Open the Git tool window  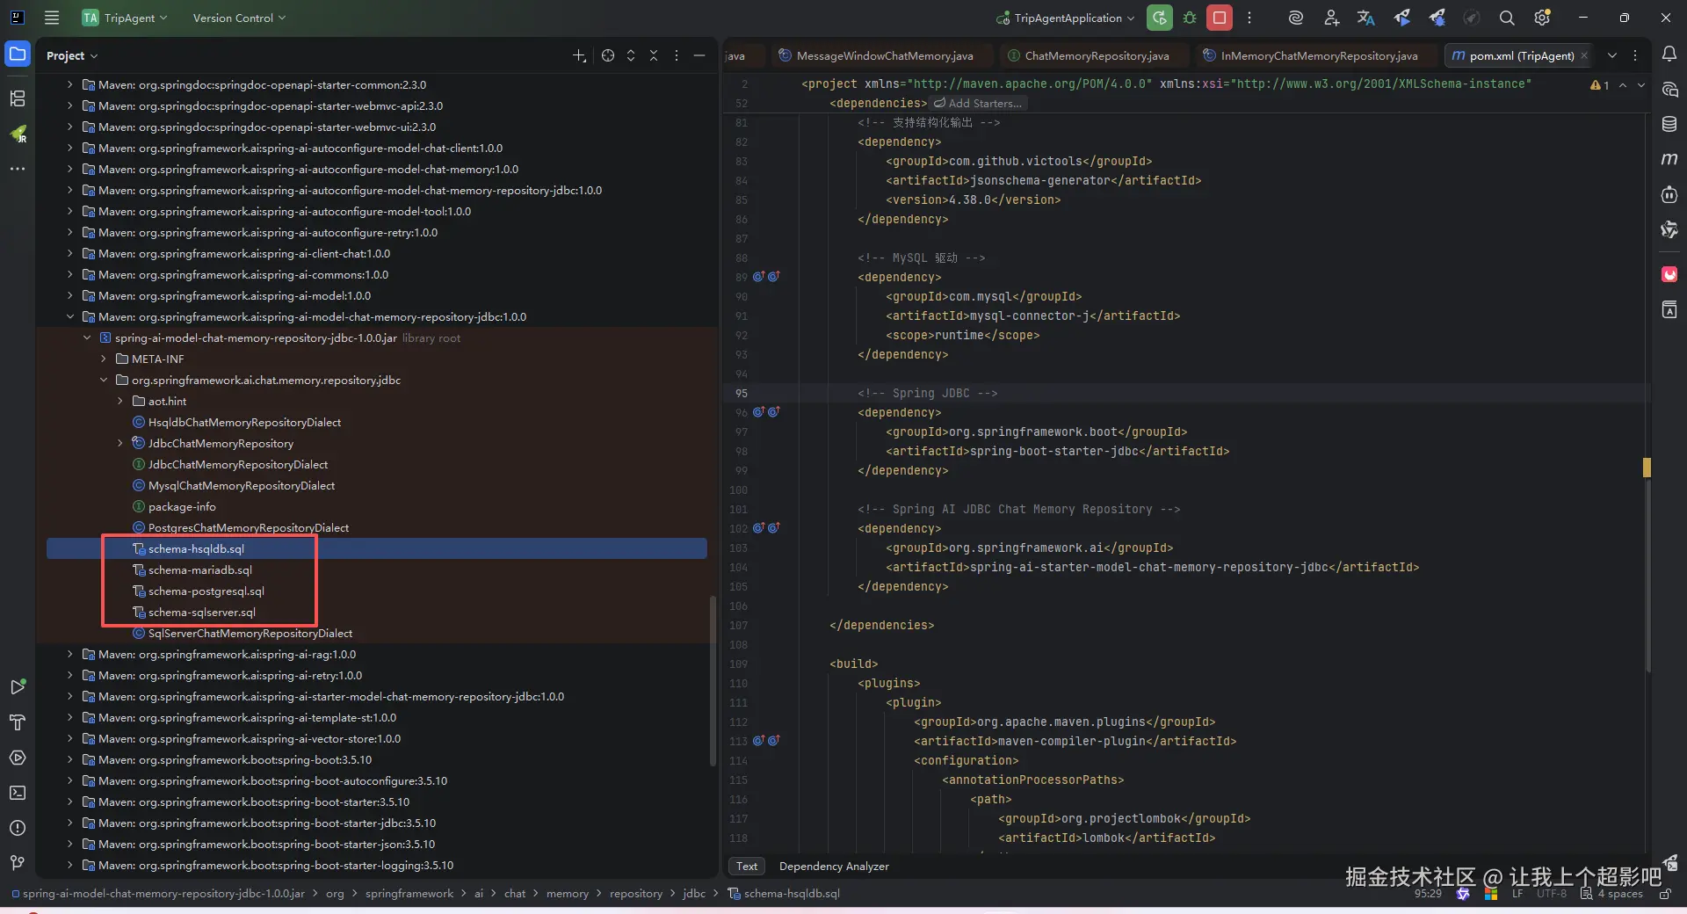click(18, 863)
